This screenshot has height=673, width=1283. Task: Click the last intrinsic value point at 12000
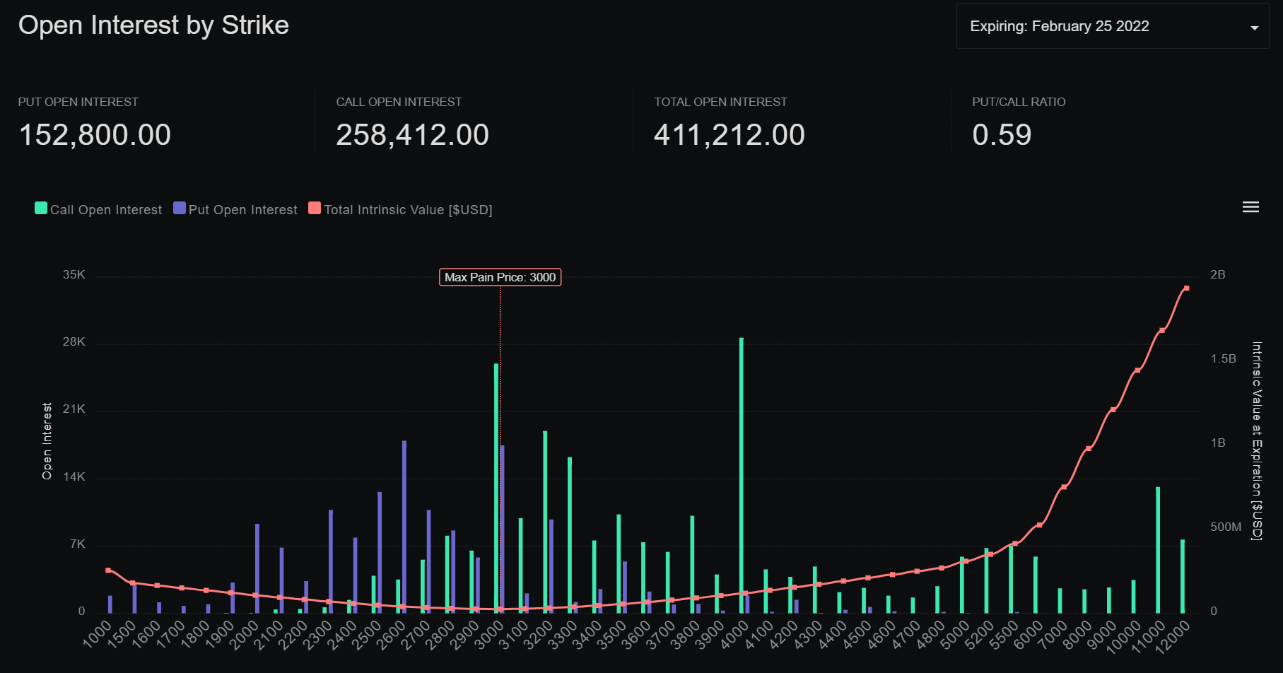pos(1186,288)
